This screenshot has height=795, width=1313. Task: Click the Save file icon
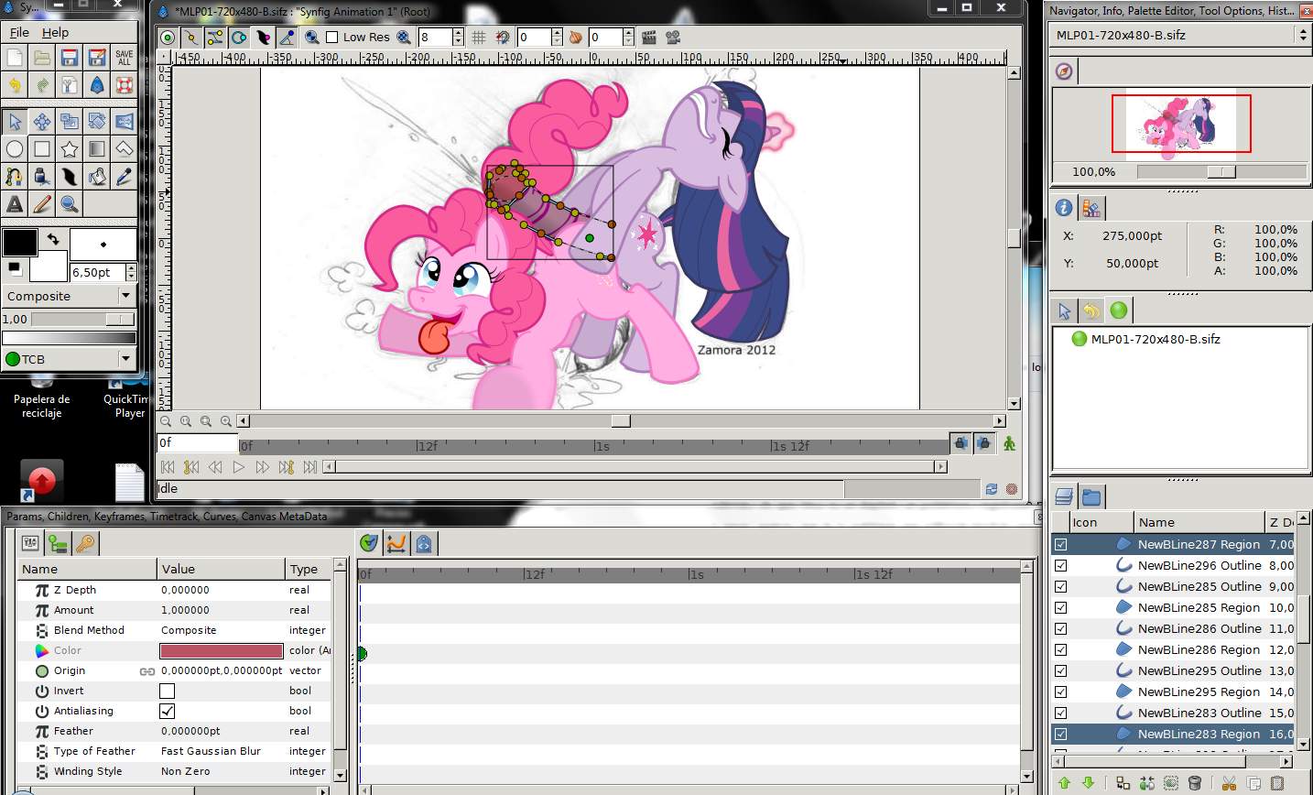[x=70, y=58]
